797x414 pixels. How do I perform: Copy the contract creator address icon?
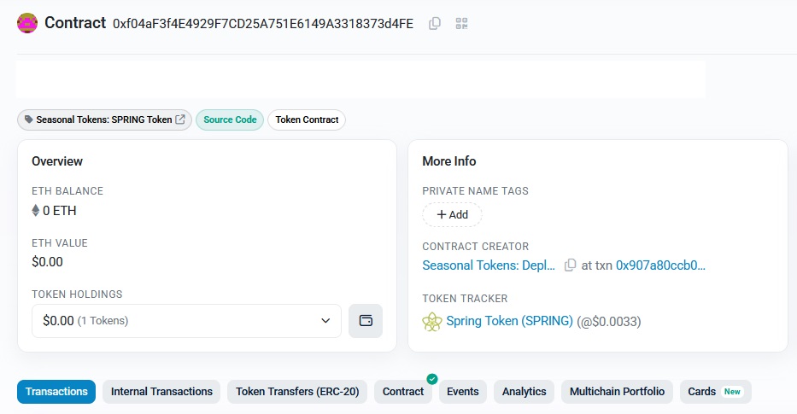point(570,265)
